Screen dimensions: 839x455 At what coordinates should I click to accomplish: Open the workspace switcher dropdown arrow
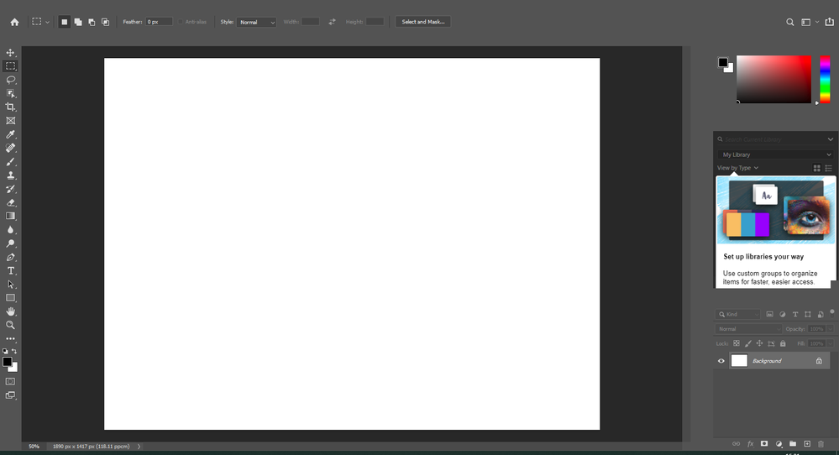[x=817, y=22]
